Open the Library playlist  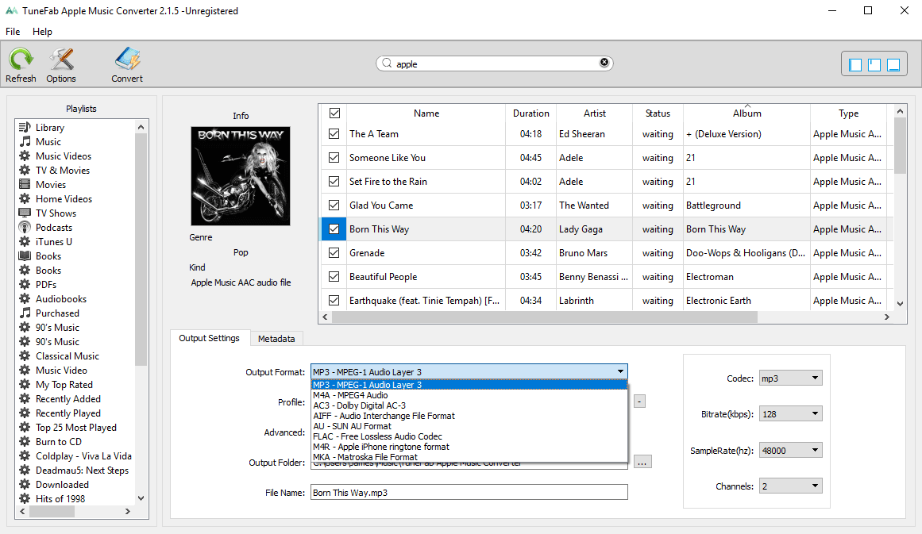pos(50,128)
